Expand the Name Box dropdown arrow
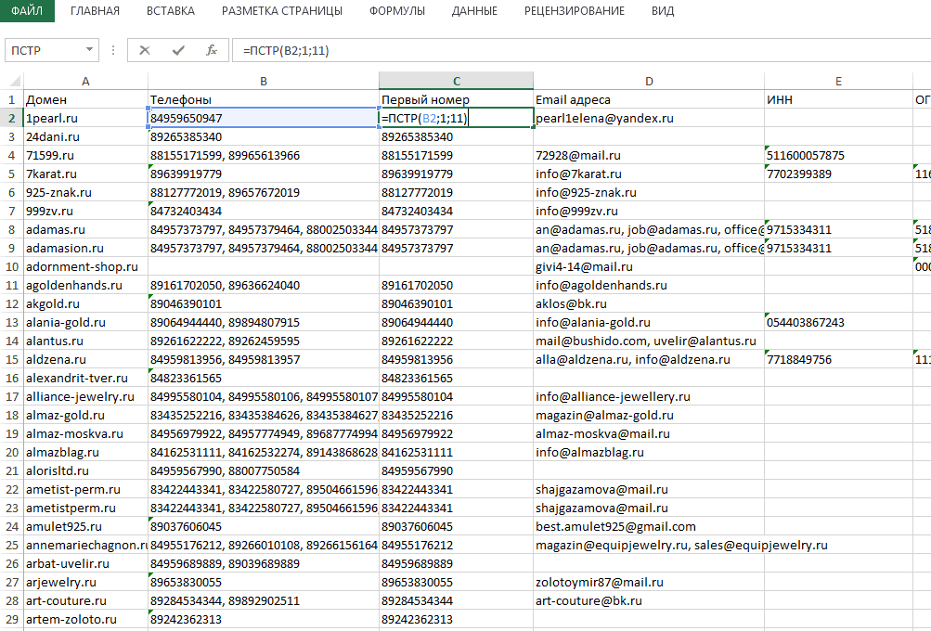Screen dimensions: 931x631 pyautogui.click(x=89, y=50)
